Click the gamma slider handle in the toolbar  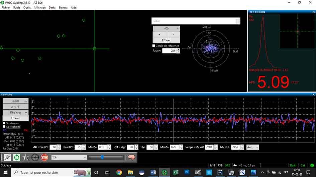102,157
